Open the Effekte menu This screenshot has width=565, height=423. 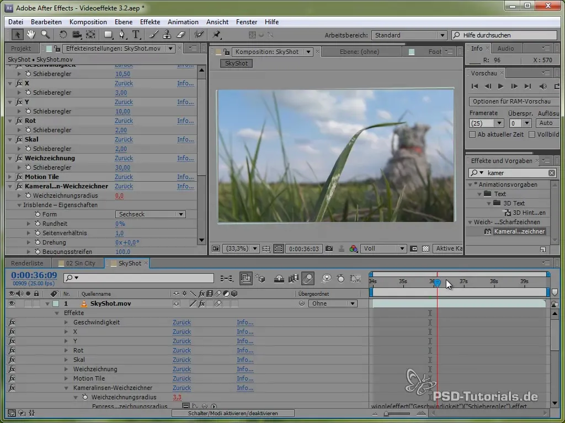(x=150, y=22)
